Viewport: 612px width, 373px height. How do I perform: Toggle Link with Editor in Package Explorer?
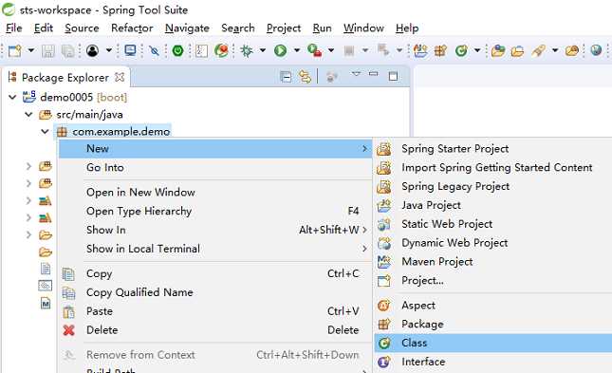click(305, 77)
